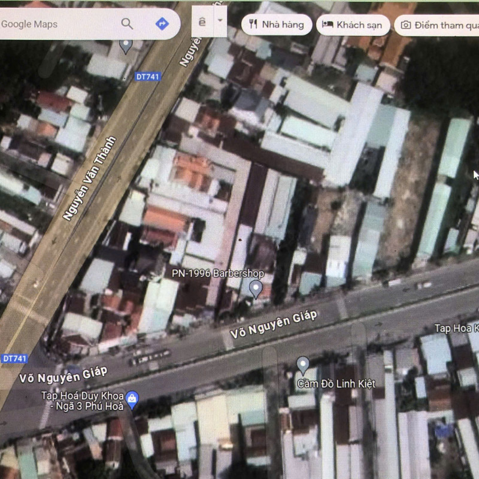Image resolution: width=479 pixels, height=479 pixels.
Task: Click the PN-1996 Barbershop map pin
Action: pyautogui.click(x=256, y=289)
